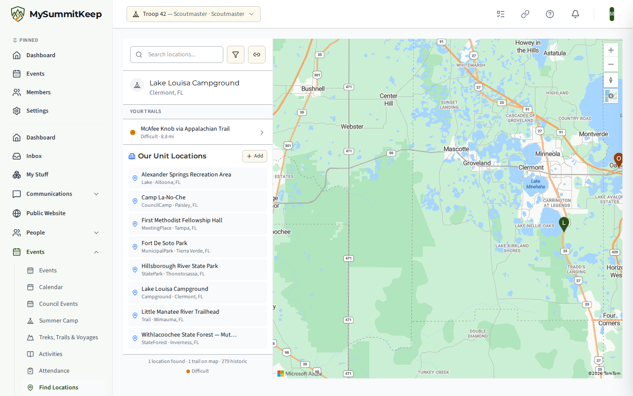Open the pinned Dashboard item
The width and height of the screenshot is (633, 396).
click(56, 55)
